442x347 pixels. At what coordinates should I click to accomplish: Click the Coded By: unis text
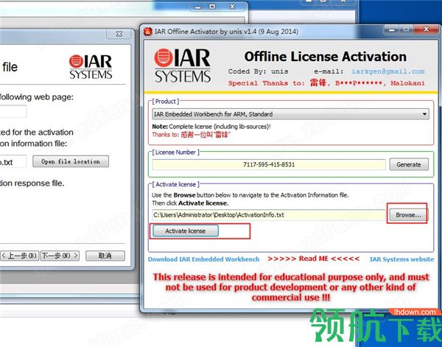pos(258,71)
